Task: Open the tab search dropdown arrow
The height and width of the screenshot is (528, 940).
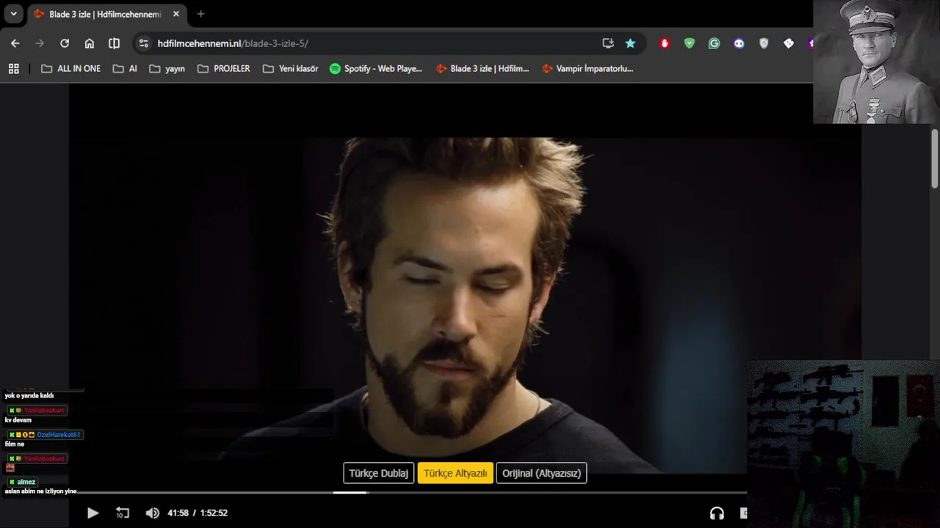Action: click(13, 14)
